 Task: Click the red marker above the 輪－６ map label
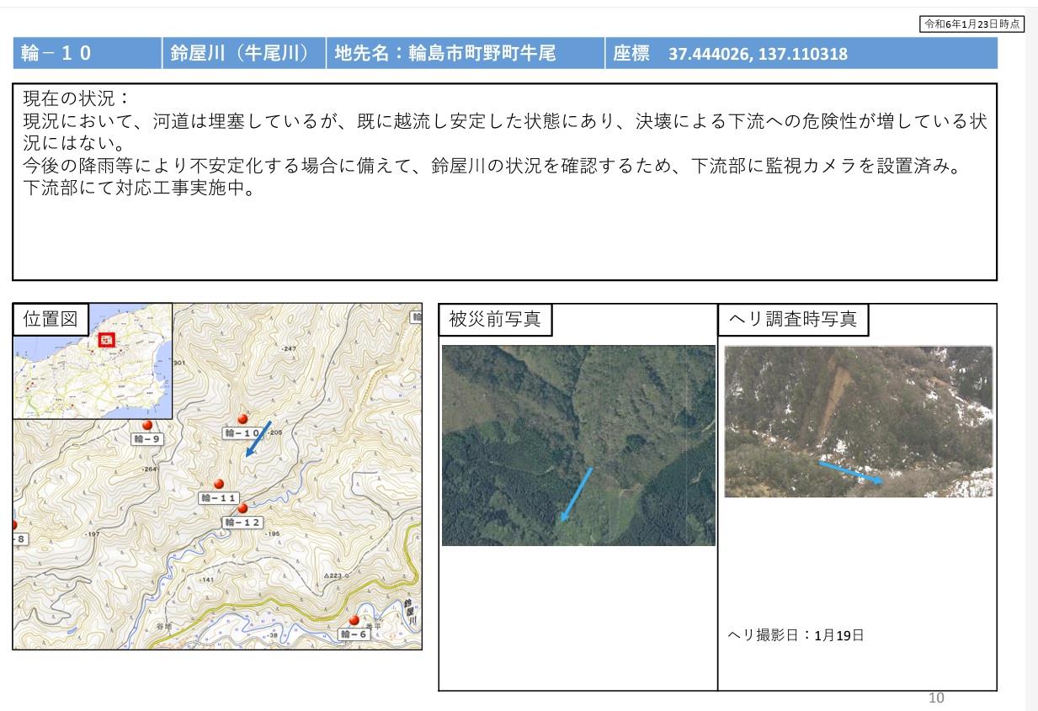[354, 620]
